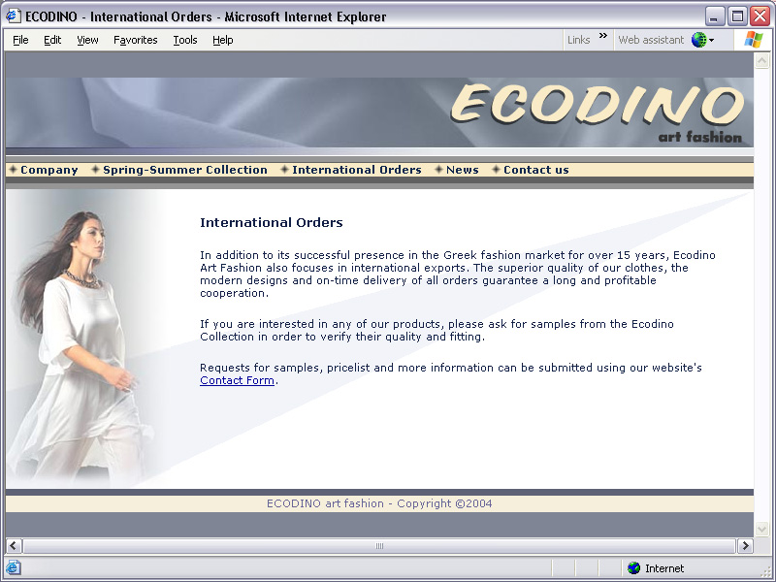The height and width of the screenshot is (582, 776).
Task: Click the copyright footer text
Action: click(379, 503)
